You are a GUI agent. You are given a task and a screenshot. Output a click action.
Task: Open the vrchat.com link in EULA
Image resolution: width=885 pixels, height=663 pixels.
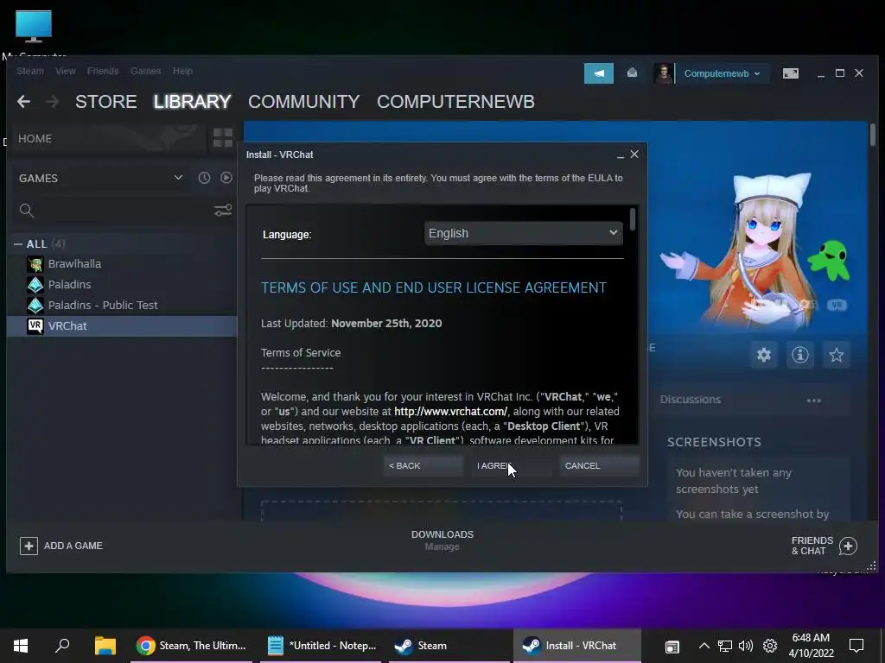point(450,412)
